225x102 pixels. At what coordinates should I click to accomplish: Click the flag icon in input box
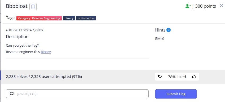click(12, 94)
